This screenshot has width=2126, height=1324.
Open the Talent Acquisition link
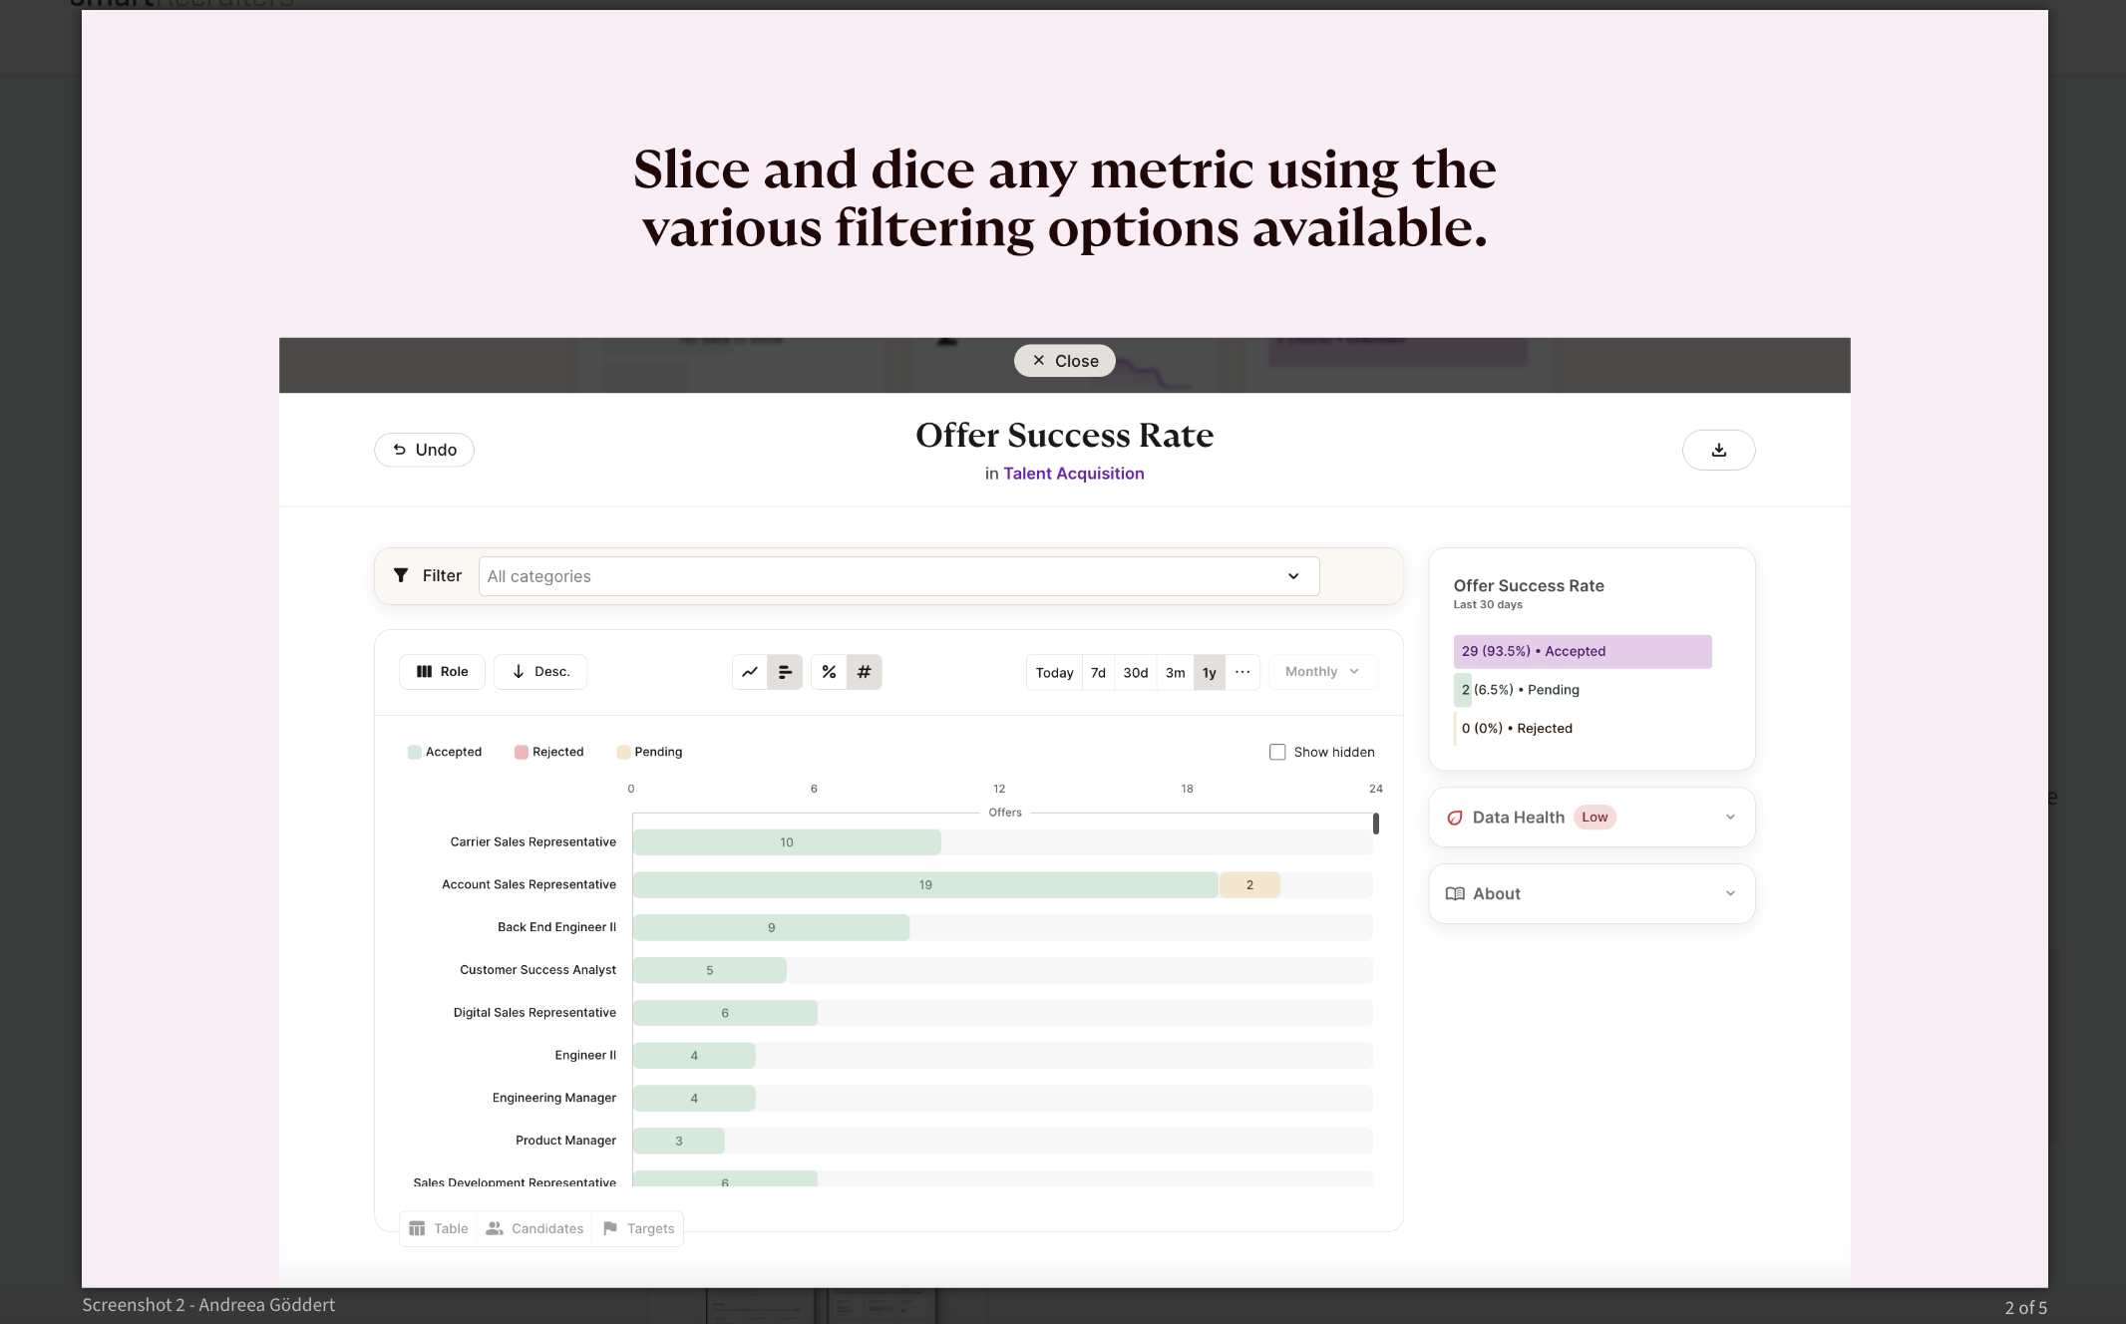point(1073,474)
